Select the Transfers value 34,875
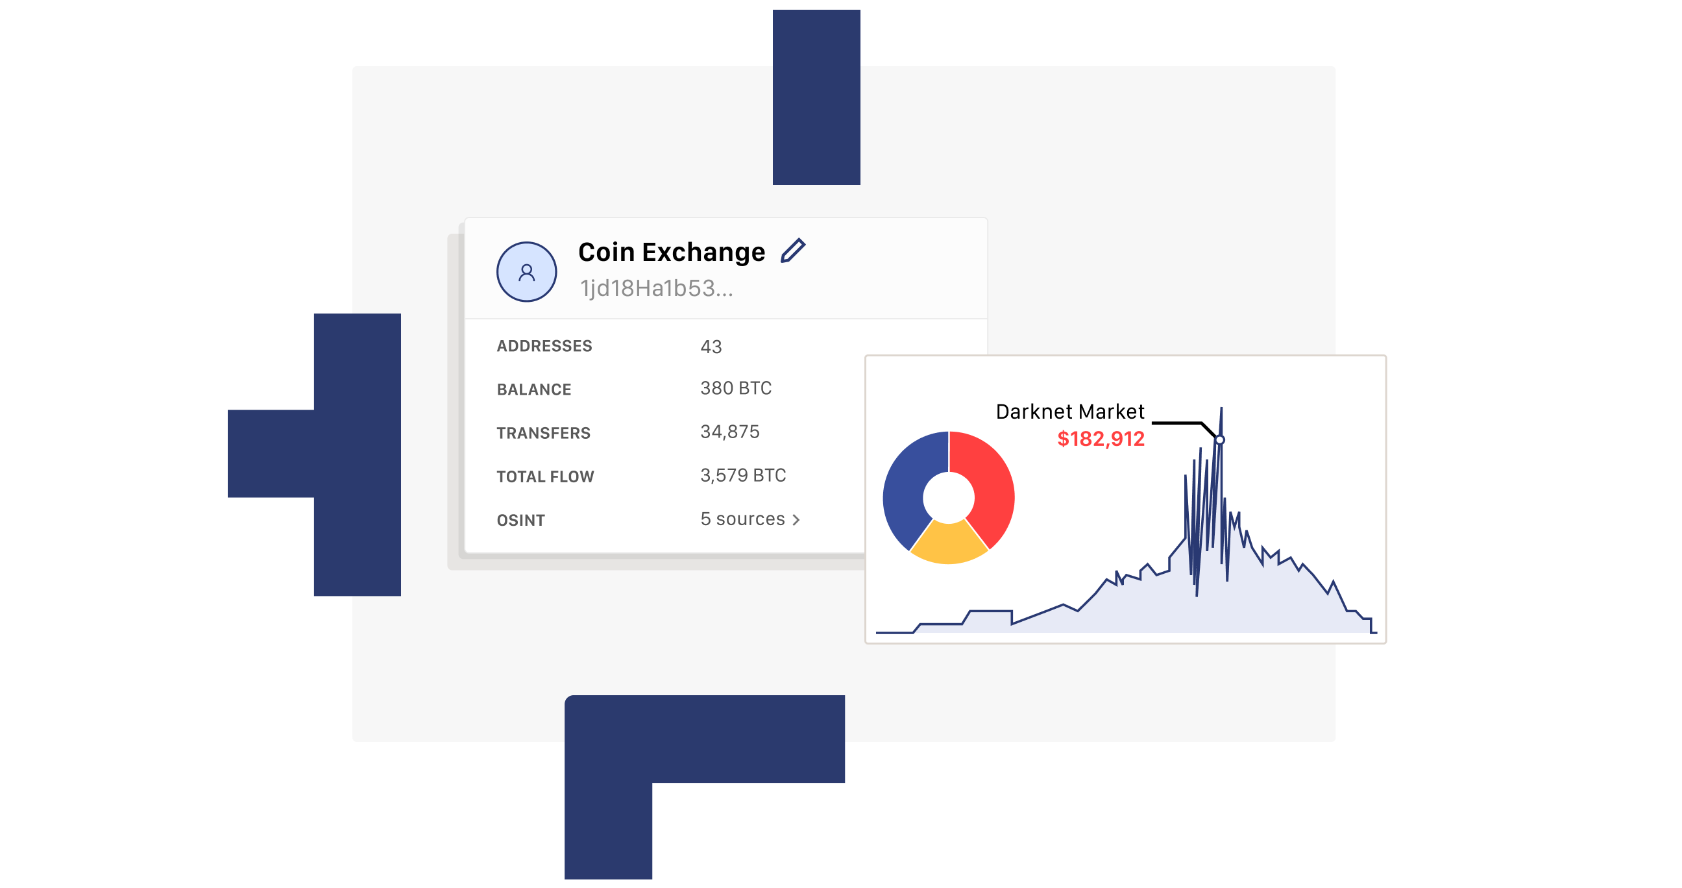This screenshot has height=888, width=1682. [729, 432]
